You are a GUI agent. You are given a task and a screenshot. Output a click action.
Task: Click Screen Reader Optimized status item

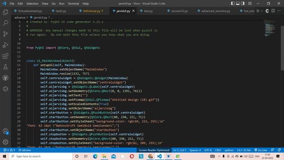154,150
